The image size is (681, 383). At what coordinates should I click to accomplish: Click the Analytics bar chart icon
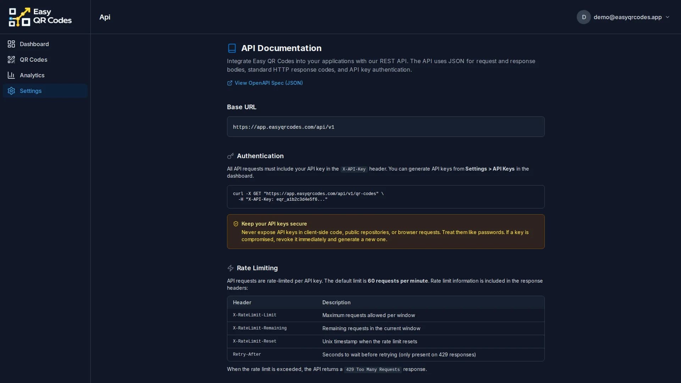11,75
